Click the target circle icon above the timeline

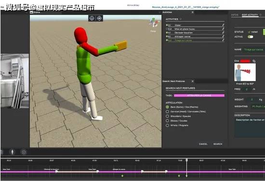click(x=24, y=152)
